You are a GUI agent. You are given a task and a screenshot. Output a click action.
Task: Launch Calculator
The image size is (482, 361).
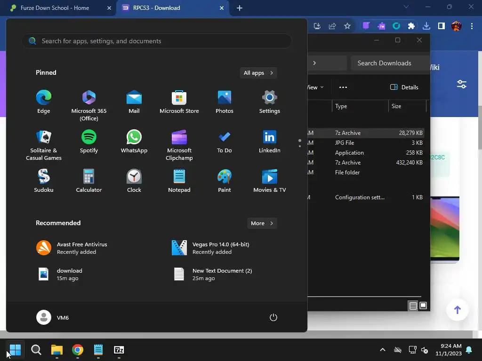click(x=89, y=181)
